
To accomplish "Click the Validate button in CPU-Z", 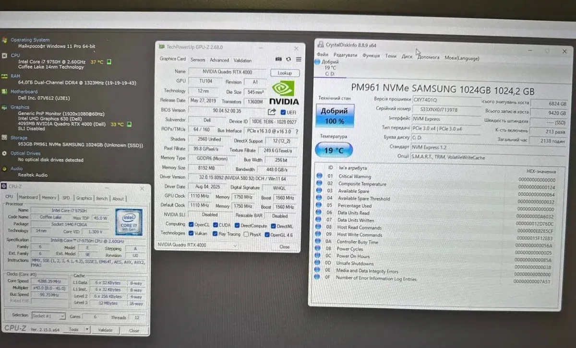I will click(105, 330).
